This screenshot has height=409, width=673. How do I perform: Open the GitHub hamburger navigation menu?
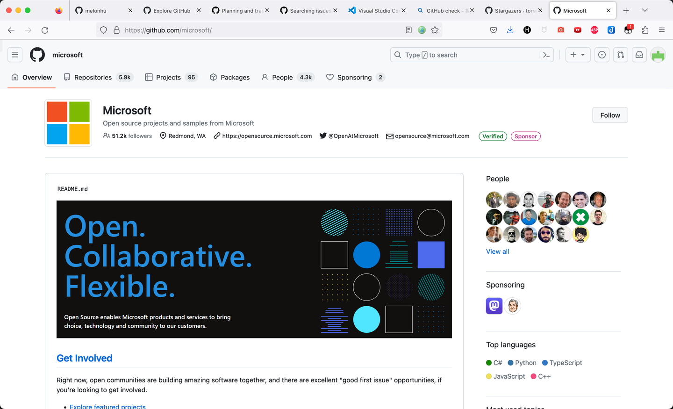(x=15, y=55)
